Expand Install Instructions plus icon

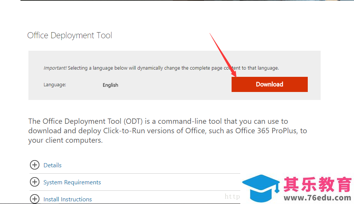click(34, 199)
